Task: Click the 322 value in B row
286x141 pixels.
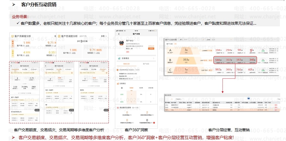Action: click(229, 60)
